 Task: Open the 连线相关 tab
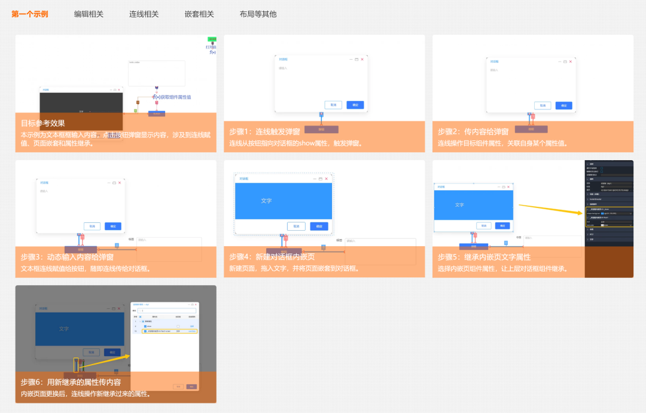(x=144, y=14)
